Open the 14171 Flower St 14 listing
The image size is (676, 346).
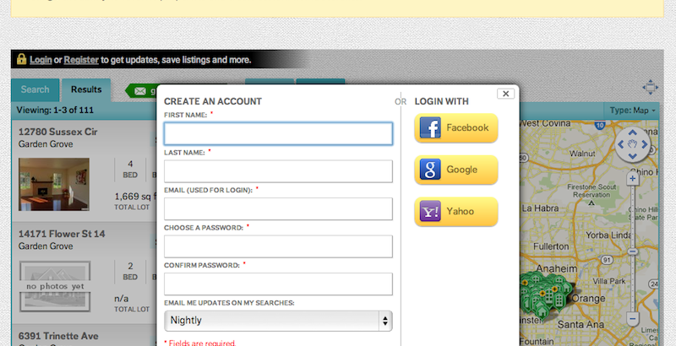tap(62, 234)
